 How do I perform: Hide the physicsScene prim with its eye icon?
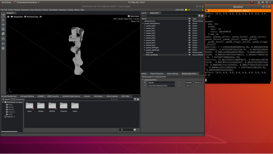(x=190, y=21)
